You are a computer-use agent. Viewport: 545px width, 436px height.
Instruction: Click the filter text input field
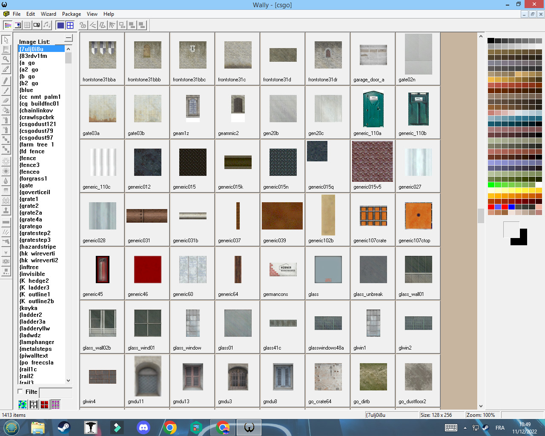pos(55,392)
